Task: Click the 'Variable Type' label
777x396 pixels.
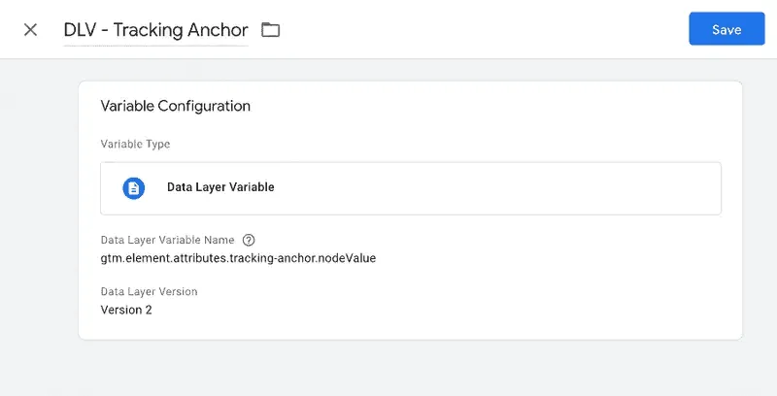Action: 135,144
